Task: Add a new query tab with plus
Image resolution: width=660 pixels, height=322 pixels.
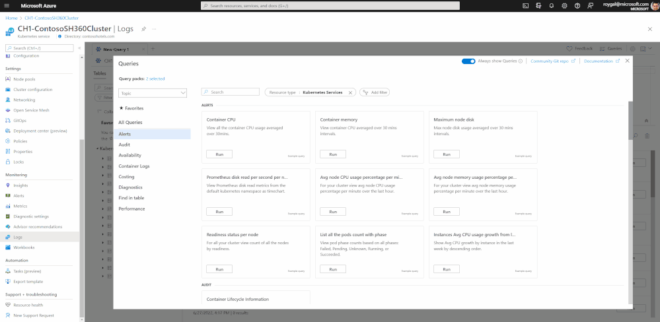Action: 153,49
